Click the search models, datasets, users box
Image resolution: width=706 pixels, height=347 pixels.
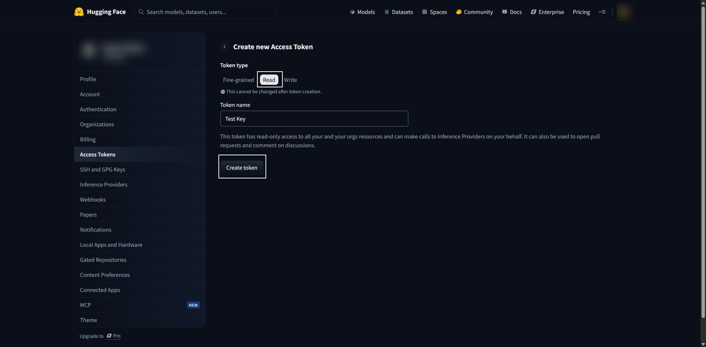click(x=205, y=12)
